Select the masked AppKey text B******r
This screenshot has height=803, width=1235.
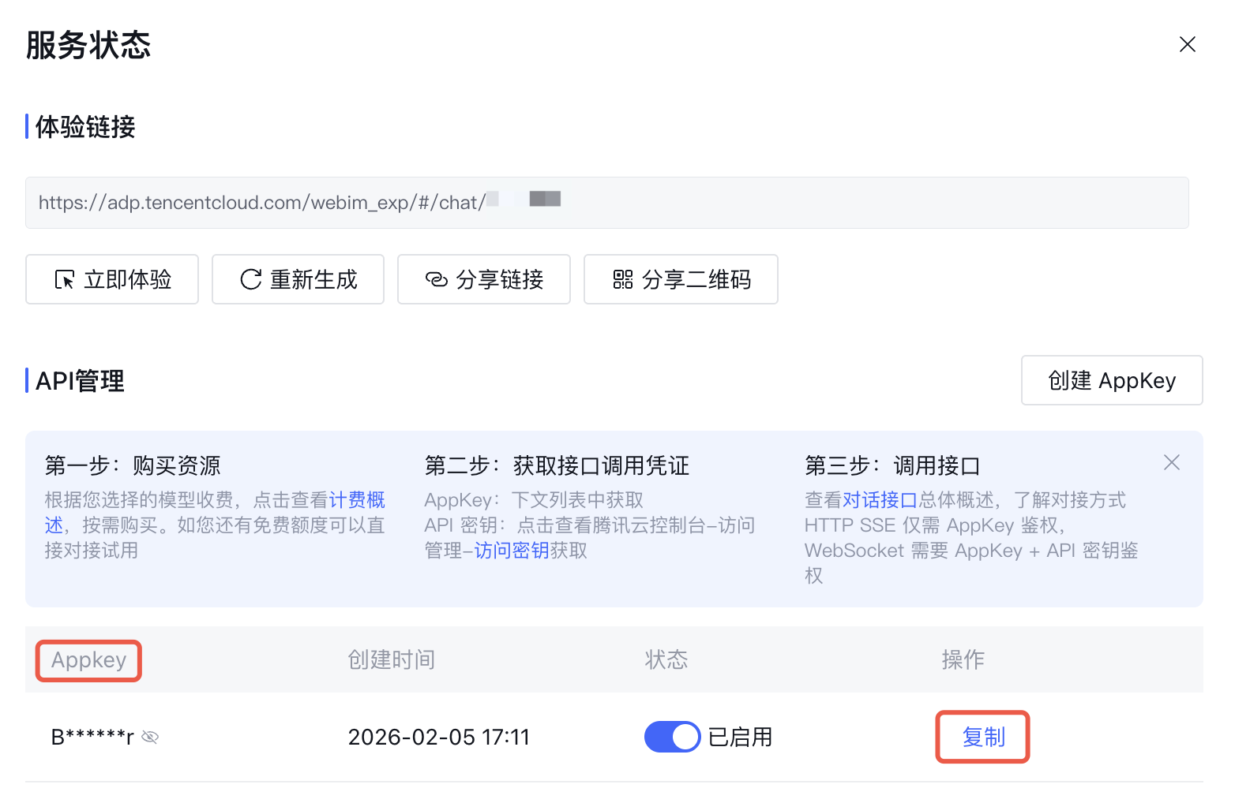click(92, 737)
